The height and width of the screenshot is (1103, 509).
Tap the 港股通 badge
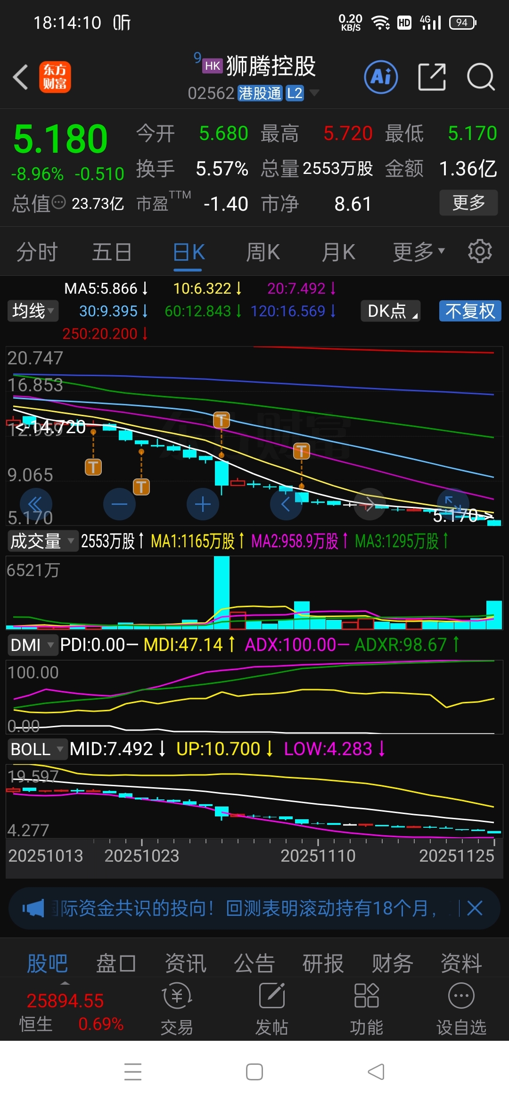click(260, 93)
